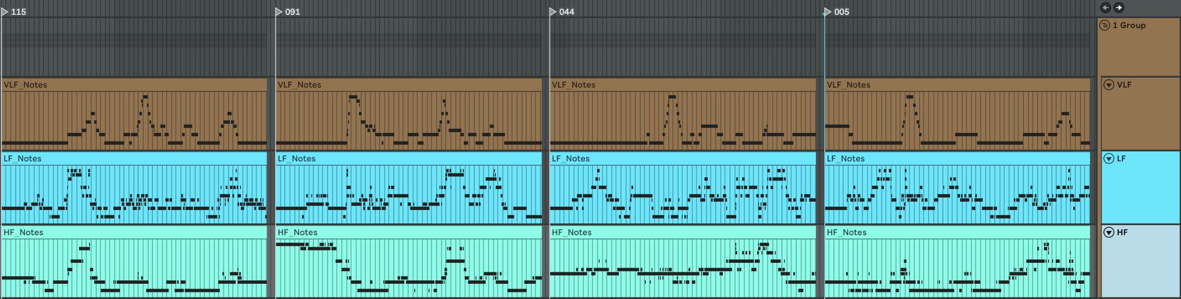Fold the HF track with its arrow
1181x299 pixels.
click(x=1109, y=232)
